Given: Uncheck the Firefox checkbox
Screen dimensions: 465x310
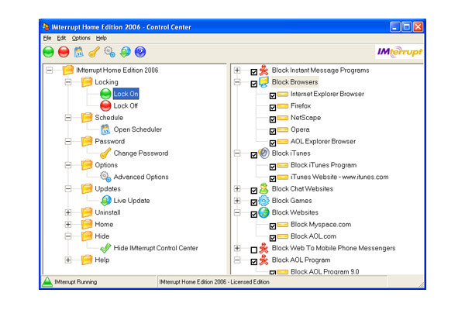Looking at the screenshot, I should 273,108.
